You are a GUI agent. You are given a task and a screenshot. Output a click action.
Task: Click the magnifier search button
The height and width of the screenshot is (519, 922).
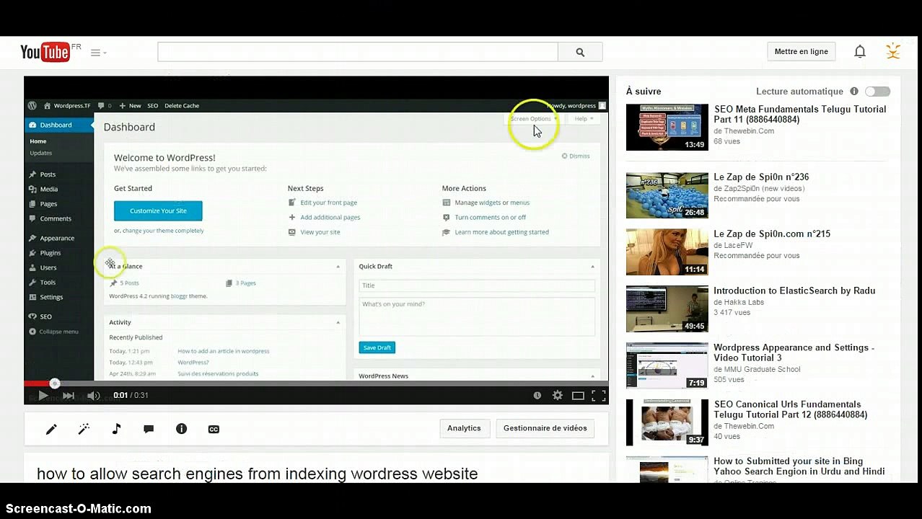(x=580, y=52)
